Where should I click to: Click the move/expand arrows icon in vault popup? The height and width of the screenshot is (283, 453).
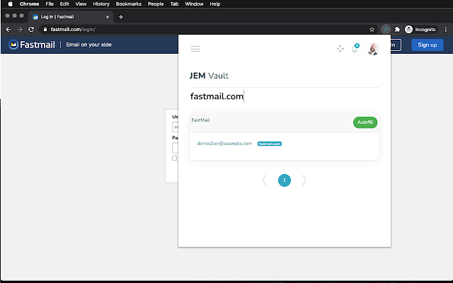[x=340, y=49]
